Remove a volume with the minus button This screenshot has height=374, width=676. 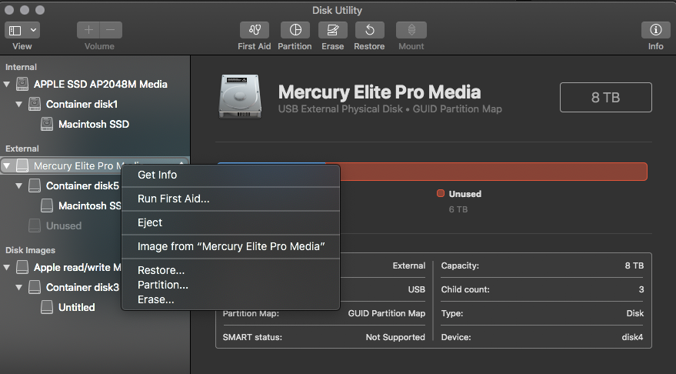tap(111, 30)
